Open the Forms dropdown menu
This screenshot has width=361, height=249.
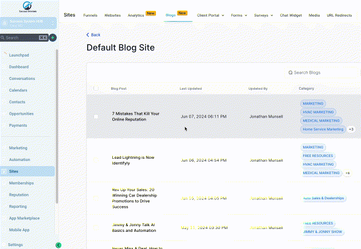240,15
